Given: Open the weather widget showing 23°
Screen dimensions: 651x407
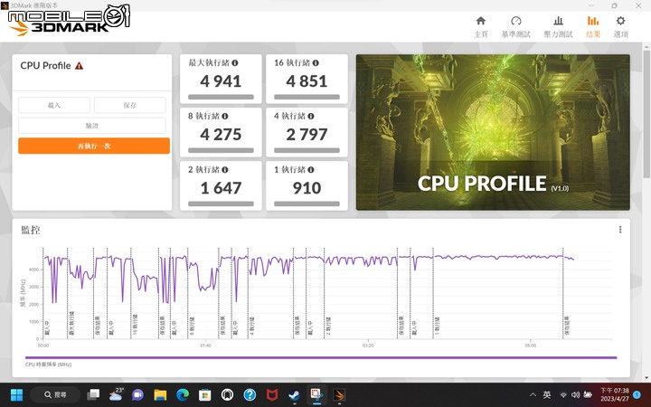Looking at the screenshot, I should tap(116, 394).
